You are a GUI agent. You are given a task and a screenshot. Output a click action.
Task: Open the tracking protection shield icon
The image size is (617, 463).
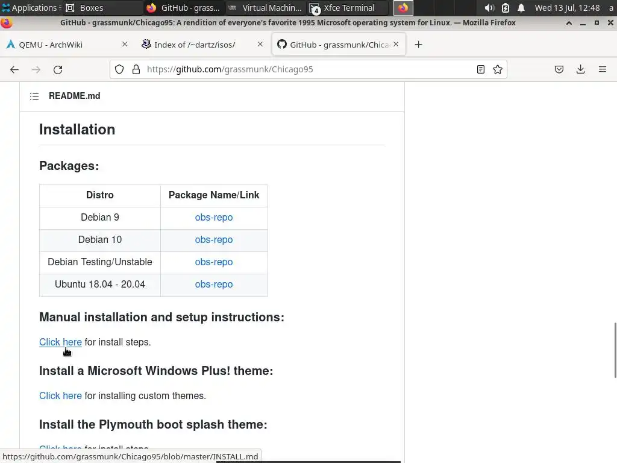tap(119, 70)
